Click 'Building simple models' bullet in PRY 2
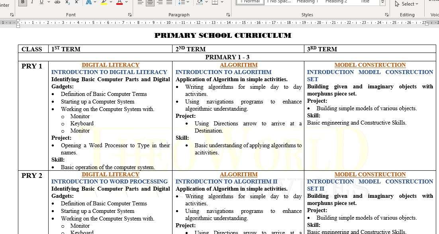The image size is (439, 234). point(367,218)
